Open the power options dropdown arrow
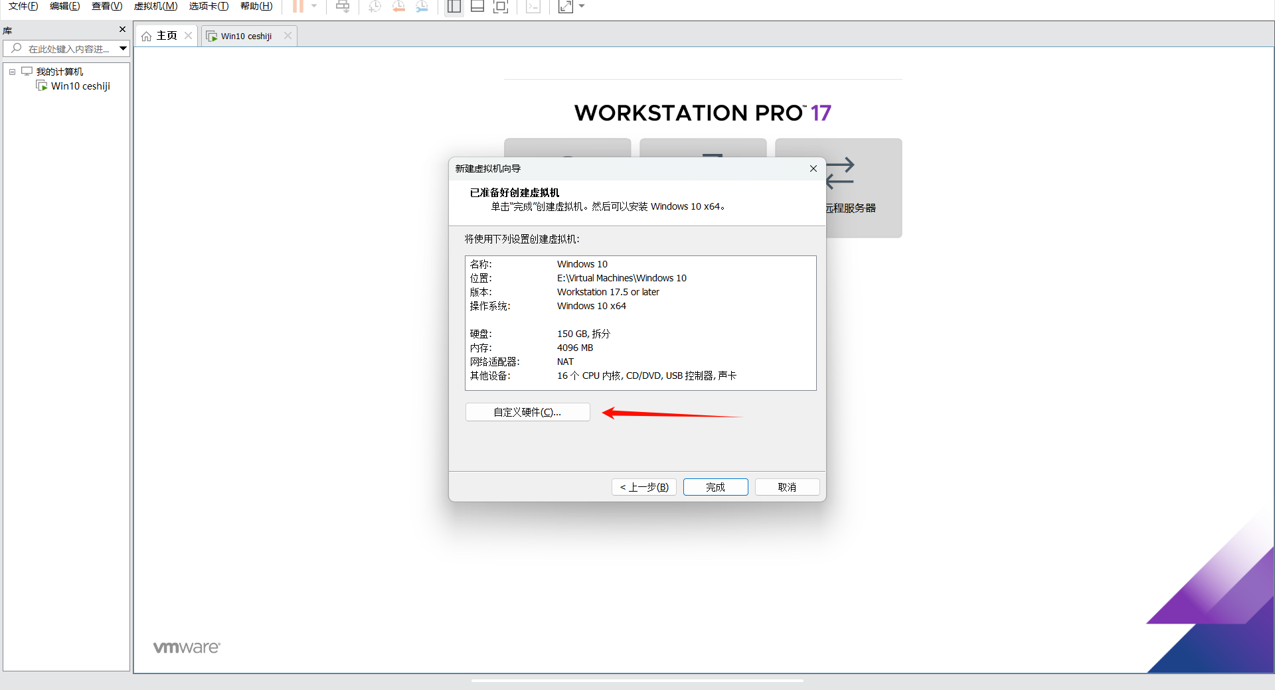The width and height of the screenshot is (1275, 690). tap(314, 7)
